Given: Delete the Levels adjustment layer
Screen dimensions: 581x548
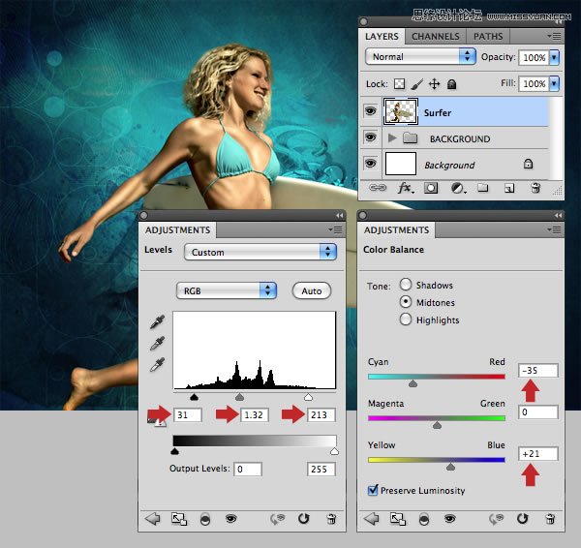Looking at the screenshot, I should (x=331, y=519).
